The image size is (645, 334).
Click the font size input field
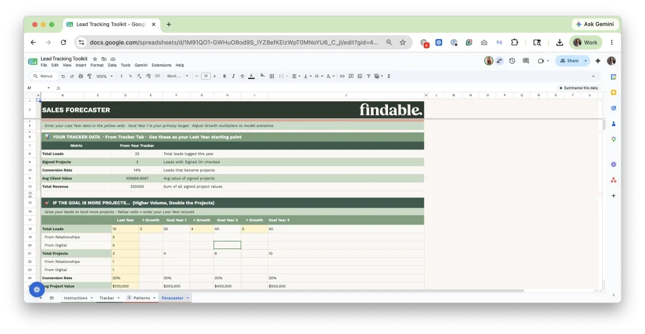click(206, 76)
